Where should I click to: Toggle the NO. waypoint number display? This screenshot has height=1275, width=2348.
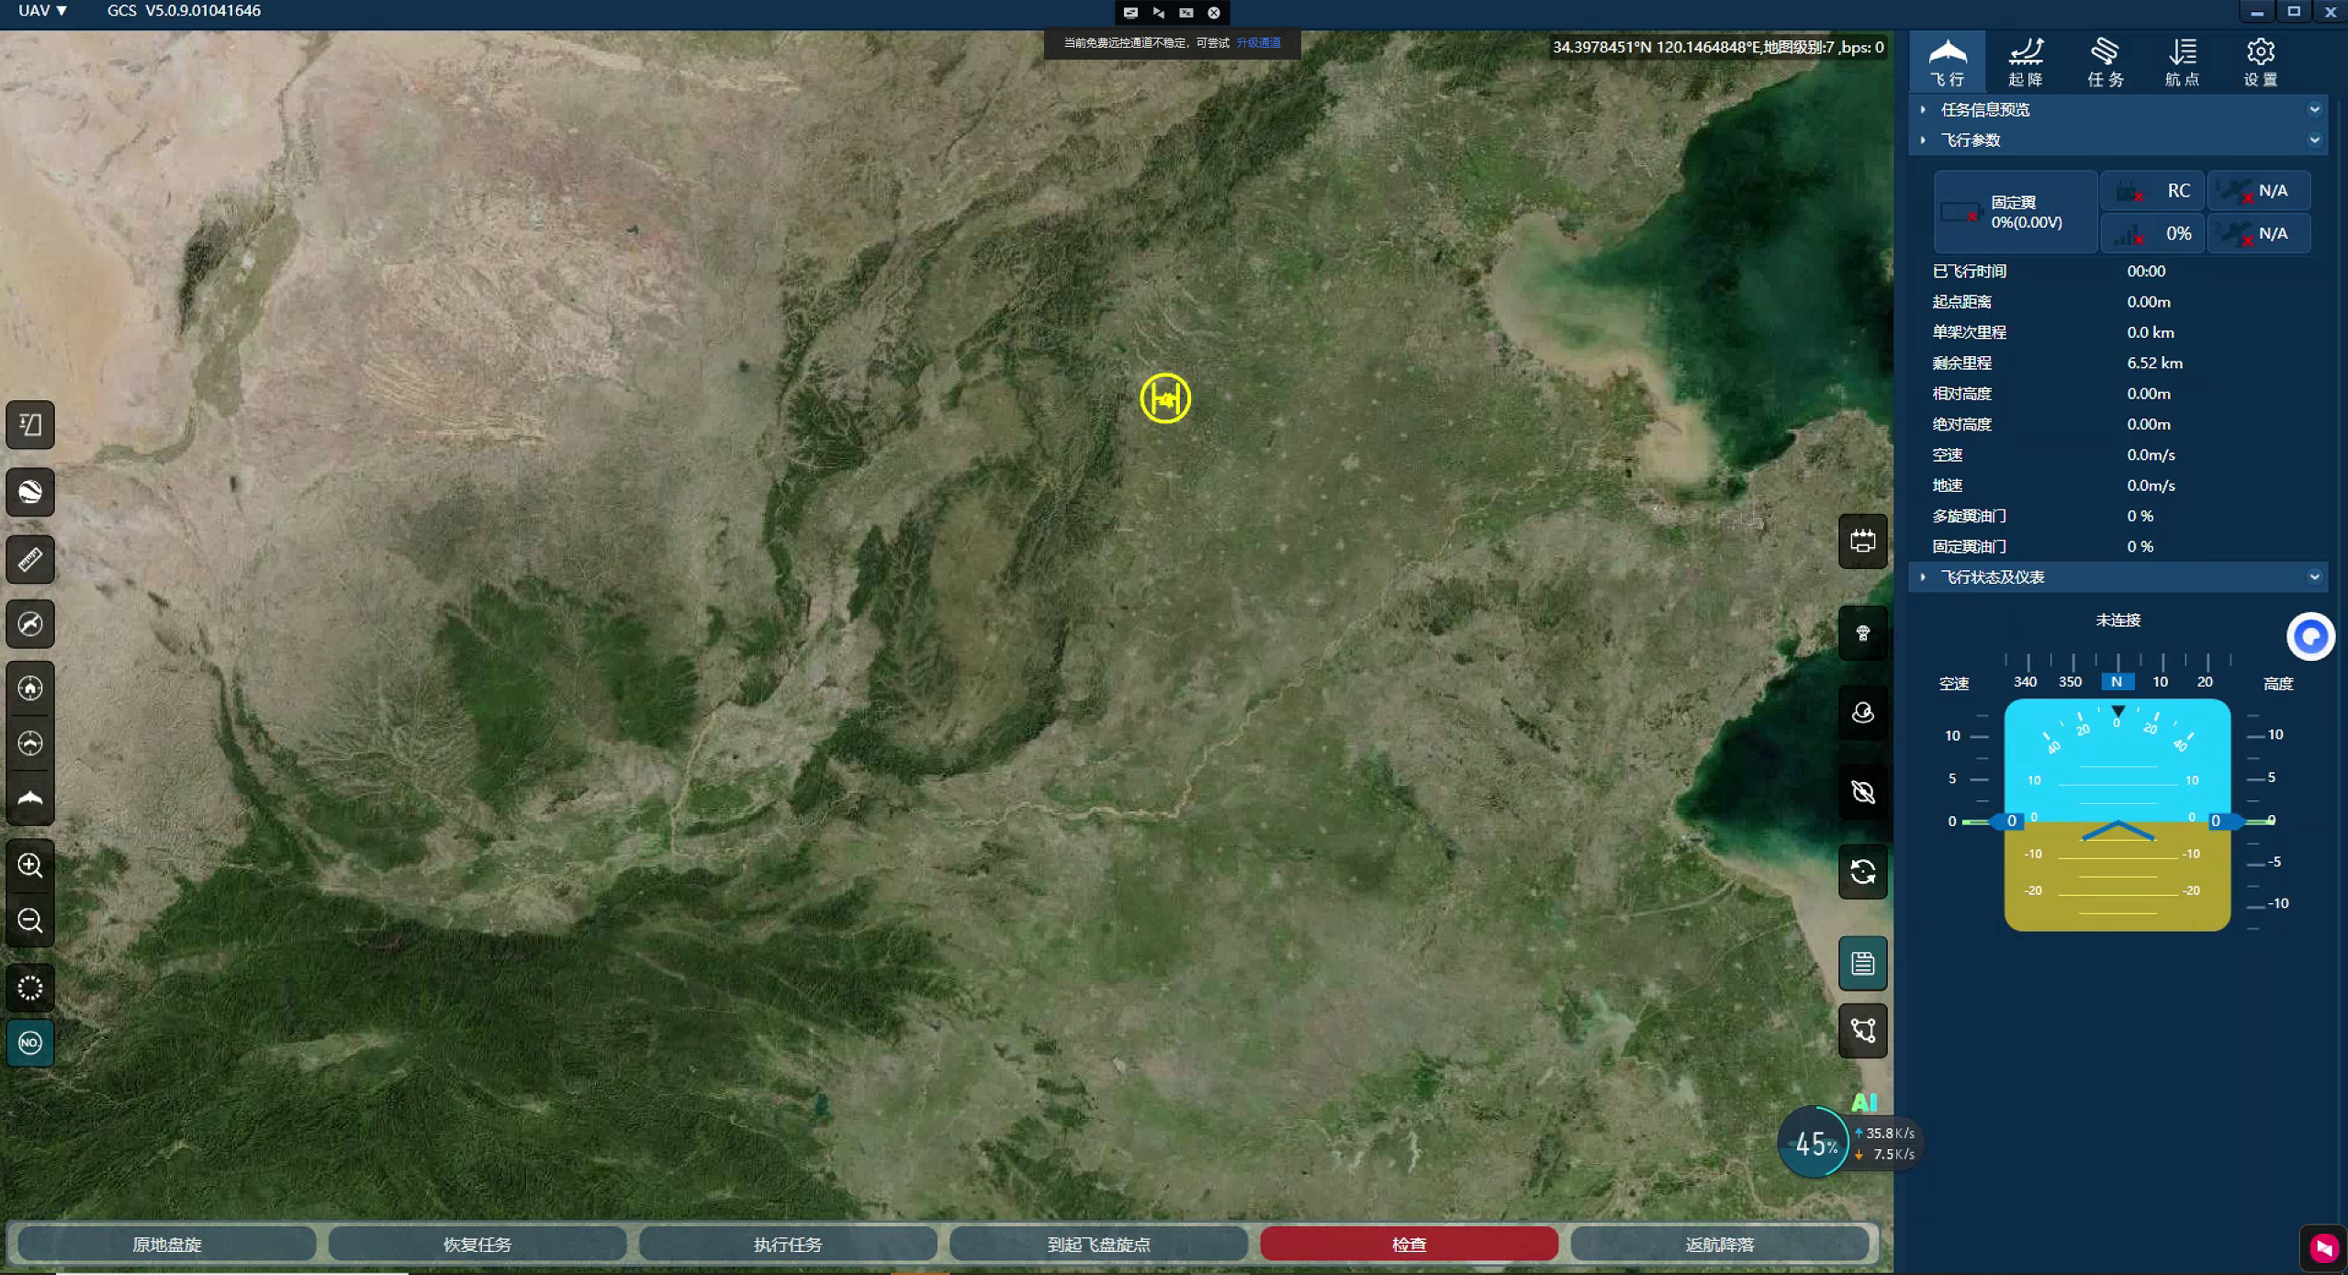coord(30,1043)
